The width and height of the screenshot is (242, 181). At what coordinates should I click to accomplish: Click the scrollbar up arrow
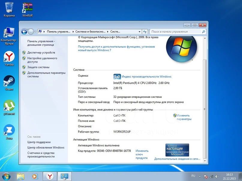click(x=205, y=38)
